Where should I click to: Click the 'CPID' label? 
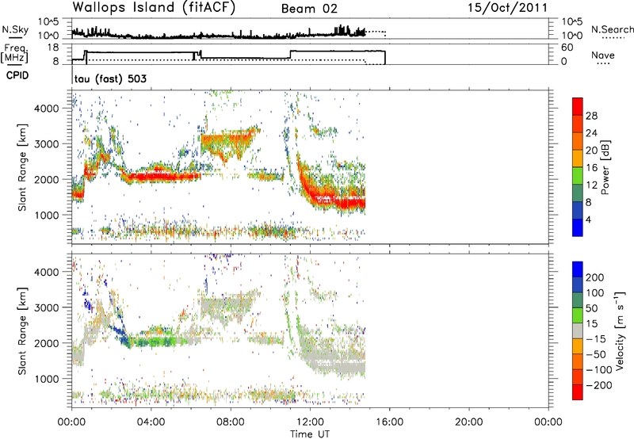point(17,75)
